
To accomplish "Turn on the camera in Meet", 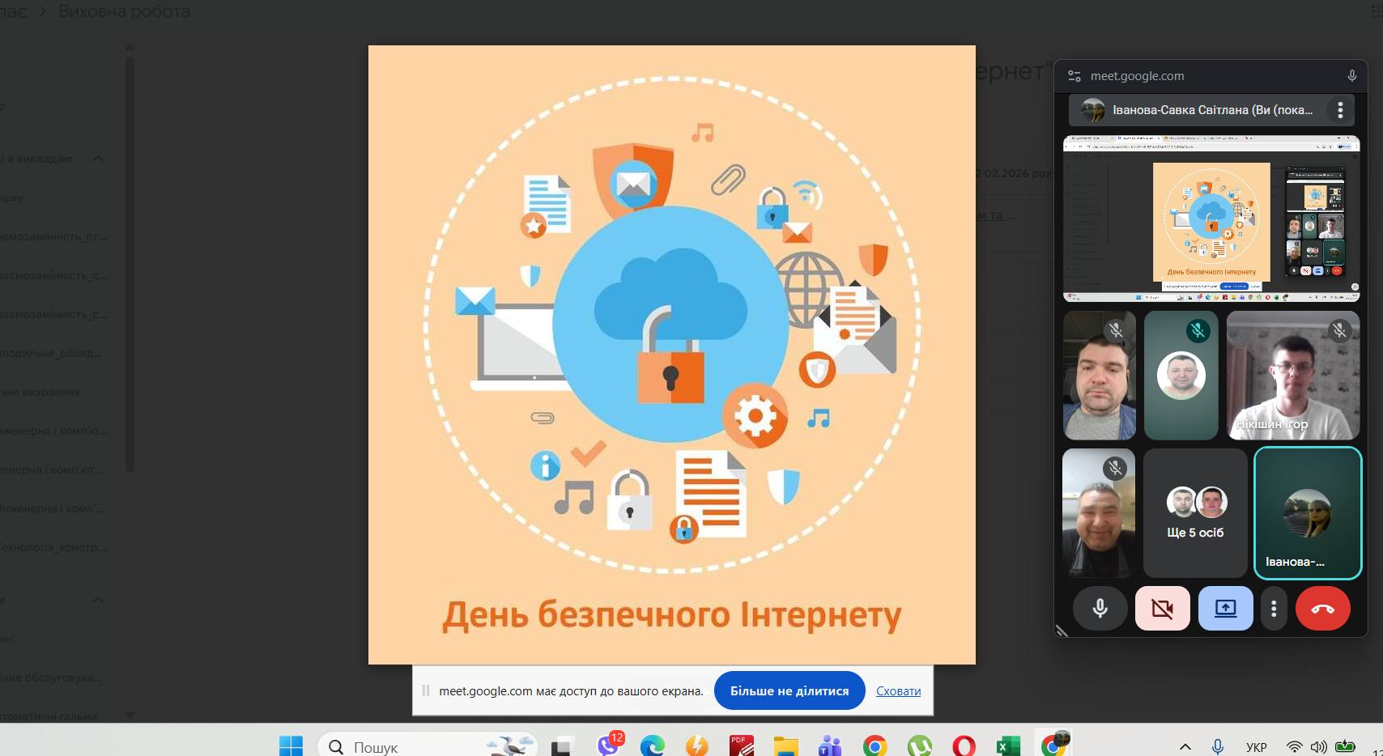I will pos(1162,609).
